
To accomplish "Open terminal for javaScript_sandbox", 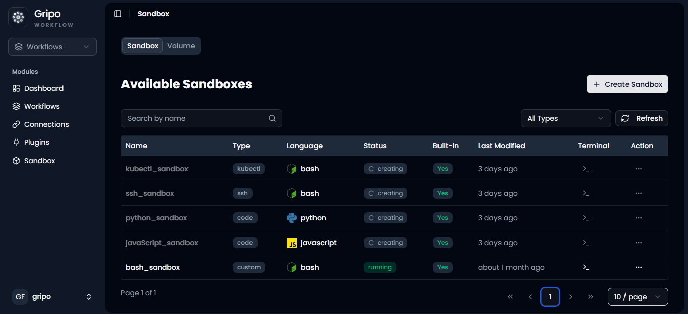I will point(586,243).
